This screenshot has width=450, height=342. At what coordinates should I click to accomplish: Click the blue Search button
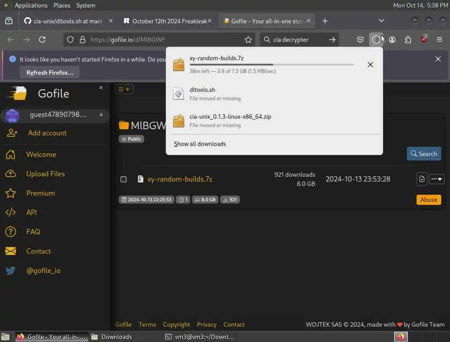(x=424, y=153)
